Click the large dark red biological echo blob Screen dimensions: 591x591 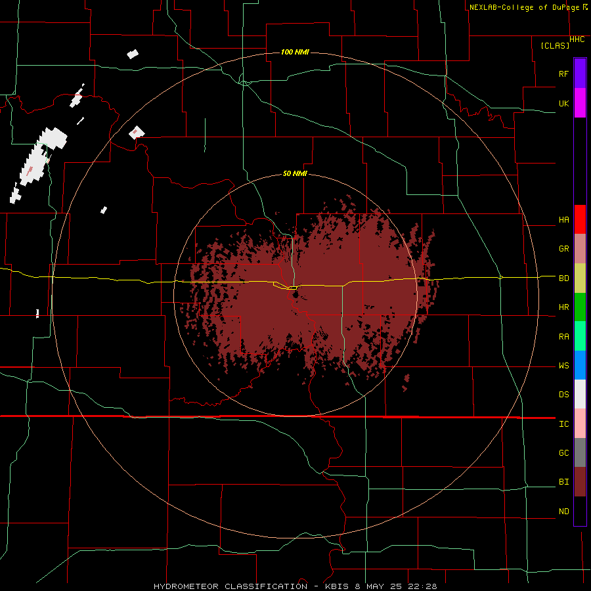(309, 294)
